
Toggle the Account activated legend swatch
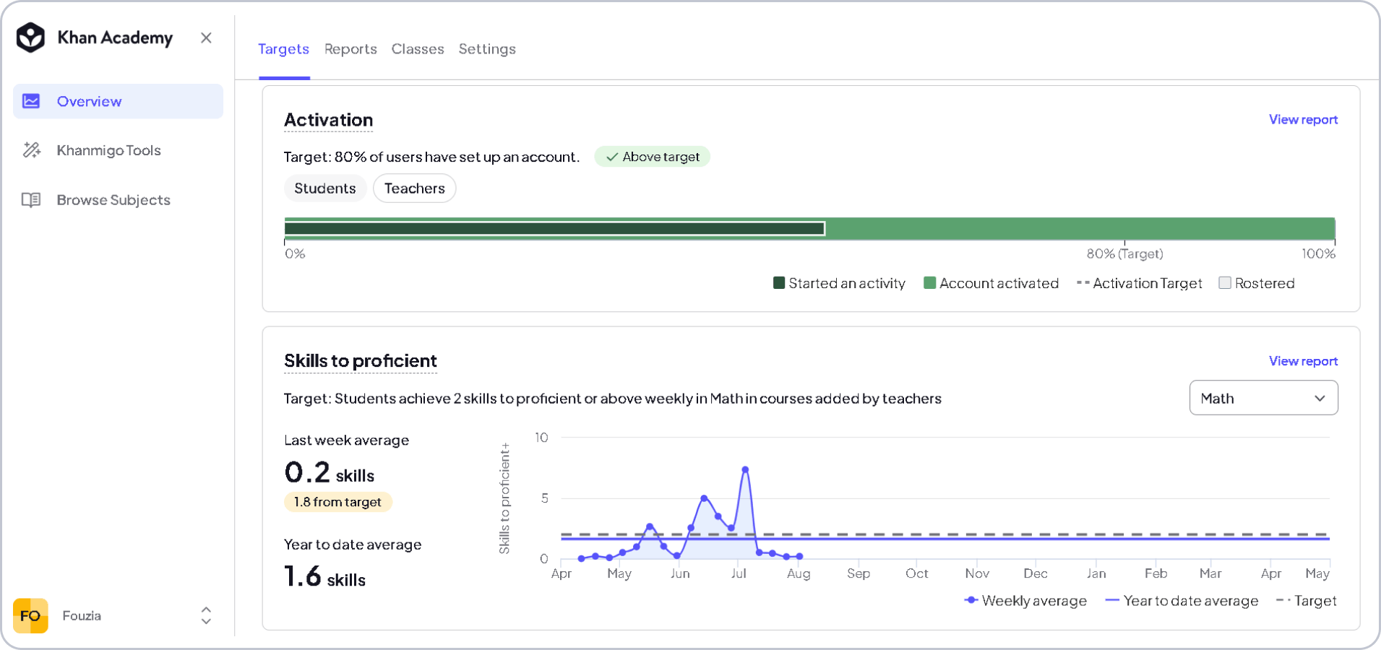930,283
